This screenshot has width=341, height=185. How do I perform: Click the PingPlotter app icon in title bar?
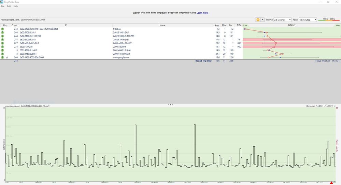2,2
